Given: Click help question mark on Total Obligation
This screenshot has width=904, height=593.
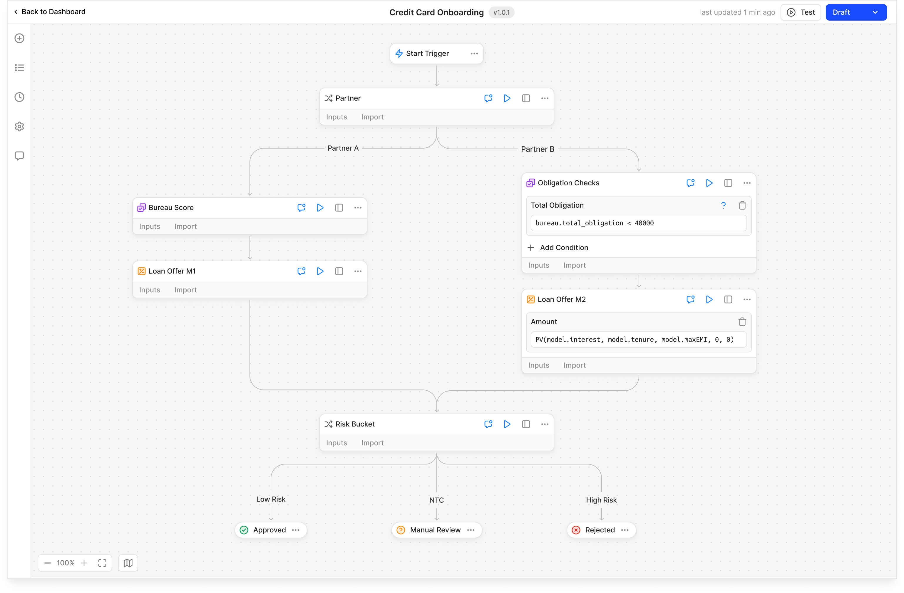Looking at the screenshot, I should (x=723, y=205).
